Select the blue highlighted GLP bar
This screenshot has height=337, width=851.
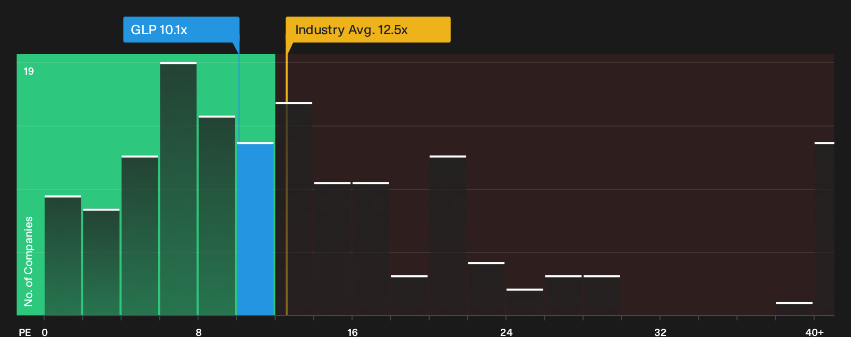255,229
